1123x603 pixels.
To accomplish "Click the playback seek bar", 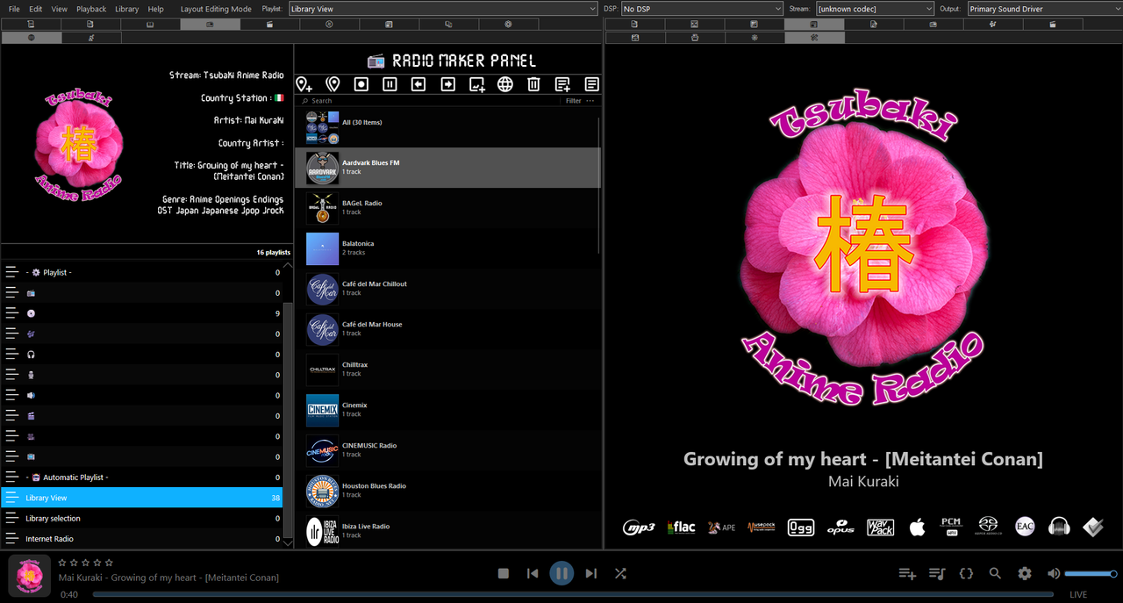I will tap(573, 594).
